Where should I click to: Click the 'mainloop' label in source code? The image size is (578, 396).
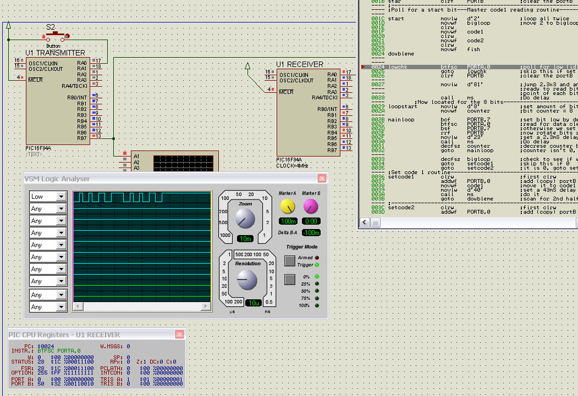click(401, 120)
